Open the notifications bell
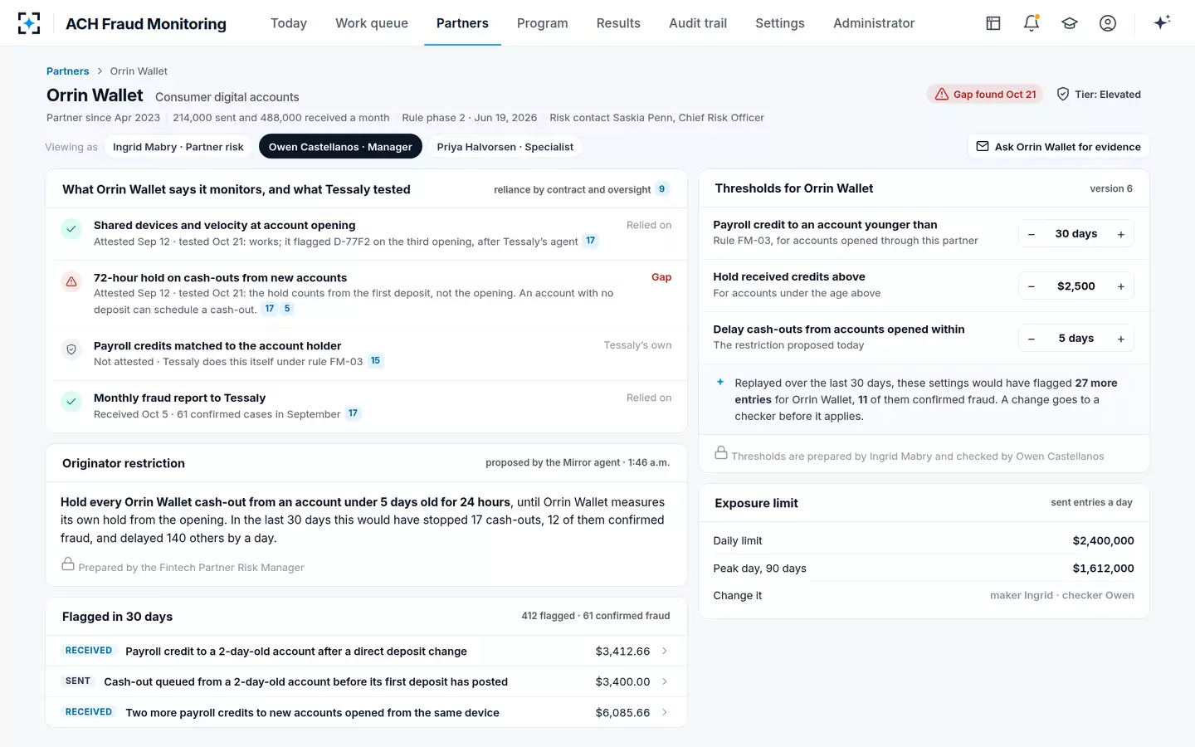Viewport: 1195px width, 747px height. (x=1032, y=23)
